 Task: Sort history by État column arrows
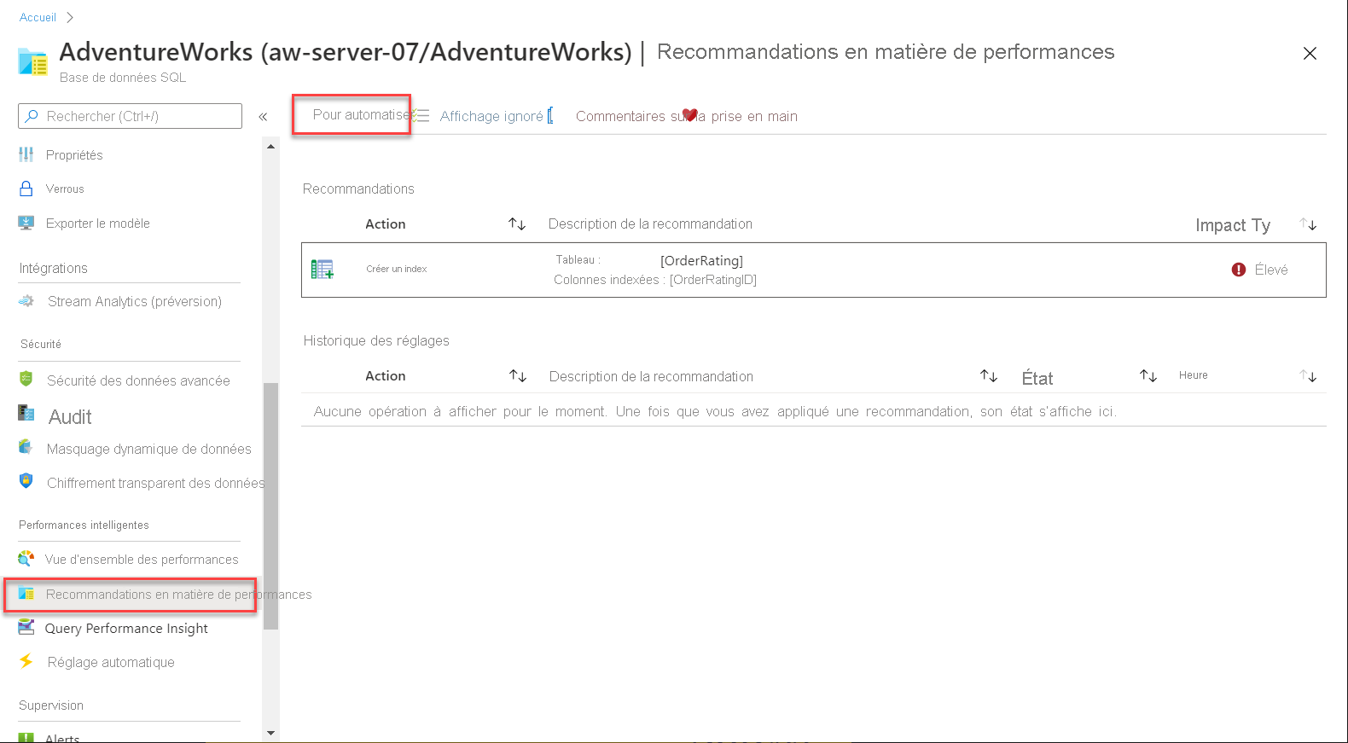(x=1148, y=375)
